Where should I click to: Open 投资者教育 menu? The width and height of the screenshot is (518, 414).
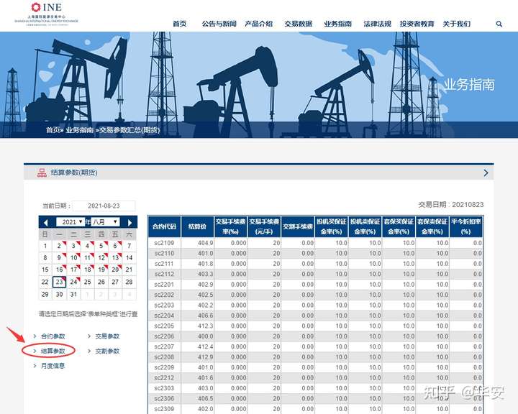(417, 24)
